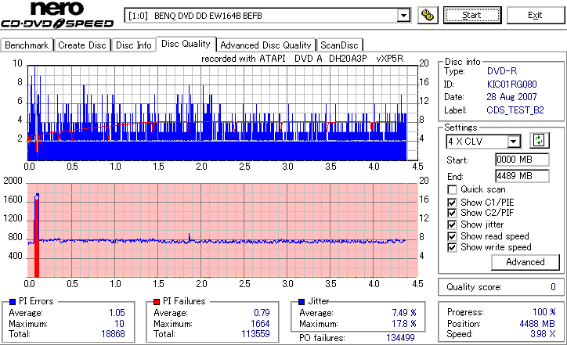Toggle the Show C1/PIE checkbox

click(x=452, y=203)
